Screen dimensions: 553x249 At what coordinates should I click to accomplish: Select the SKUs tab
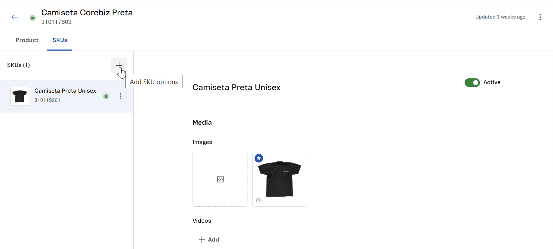(x=60, y=40)
